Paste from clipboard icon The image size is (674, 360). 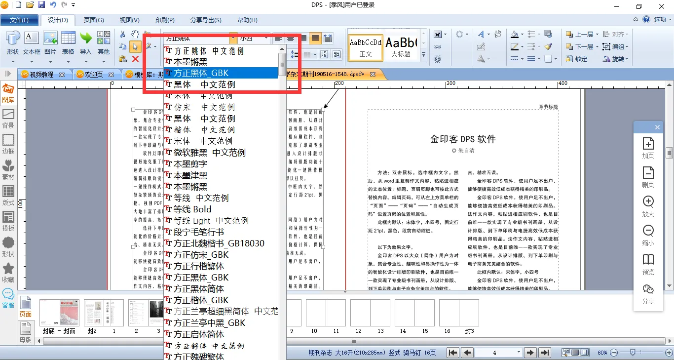pyautogui.click(x=123, y=59)
